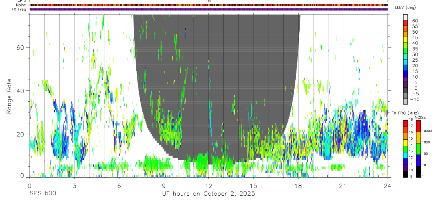Viewport: 436px width, 201px height.
Task: Click the '151' CPID value at top
Action: 208,1
